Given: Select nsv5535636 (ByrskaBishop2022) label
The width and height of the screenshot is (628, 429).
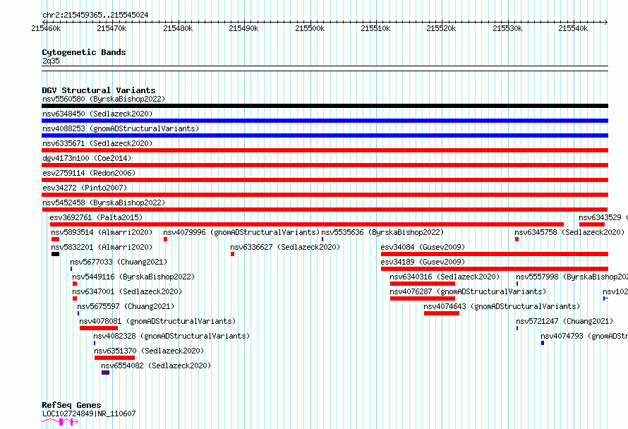Looking at the screenshot, I should [382, 232].
